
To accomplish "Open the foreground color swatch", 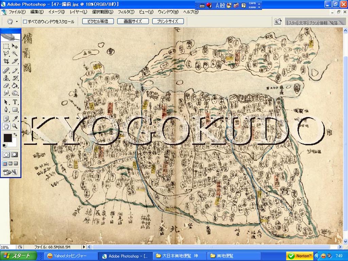I will (x=7, y=138).
